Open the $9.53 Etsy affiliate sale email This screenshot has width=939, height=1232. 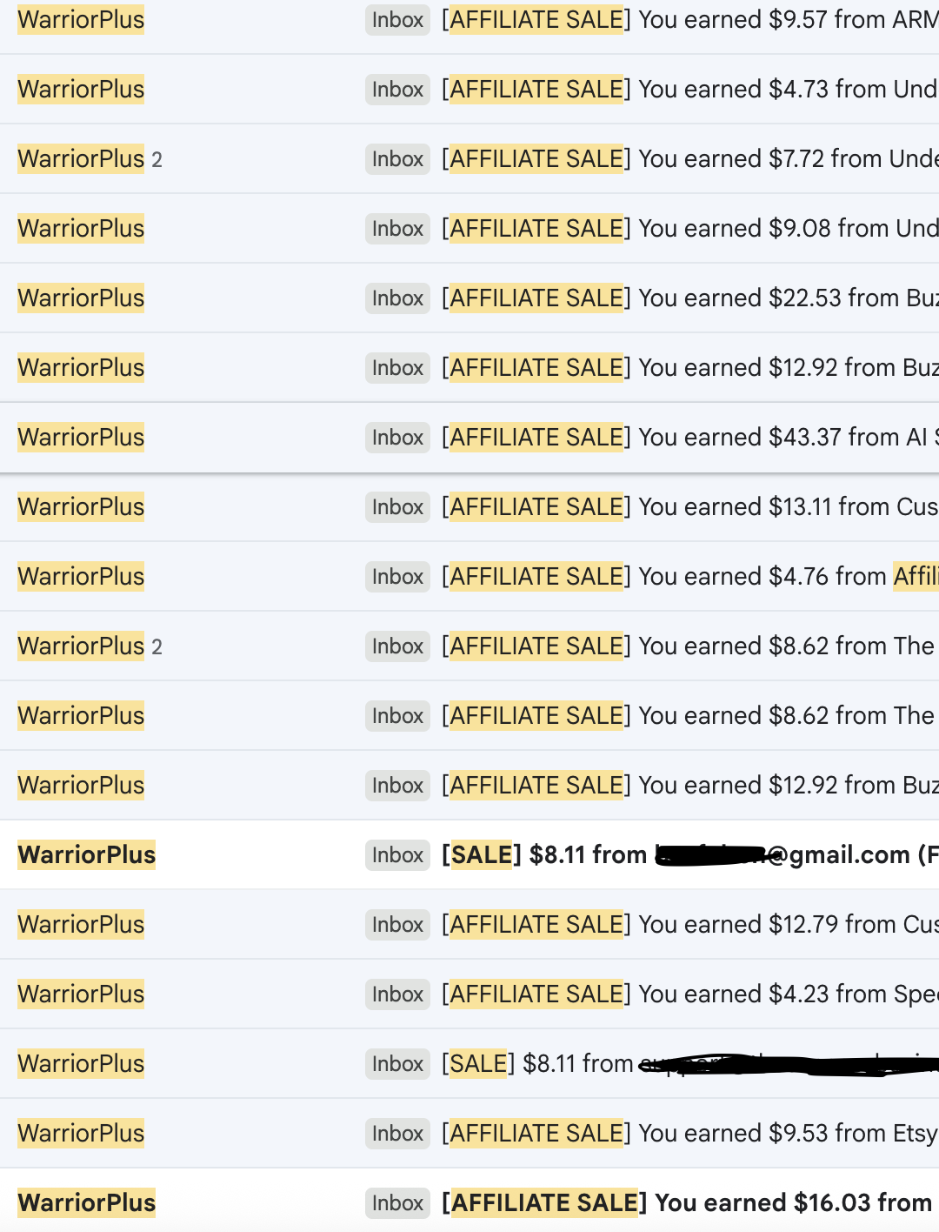[x=687, y=1133]
